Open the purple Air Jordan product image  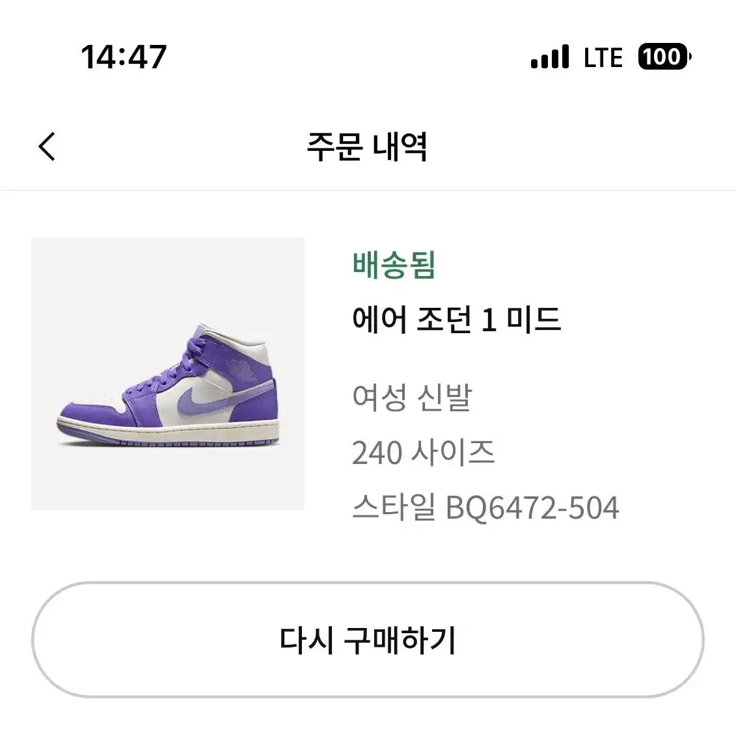coord(168,374)
